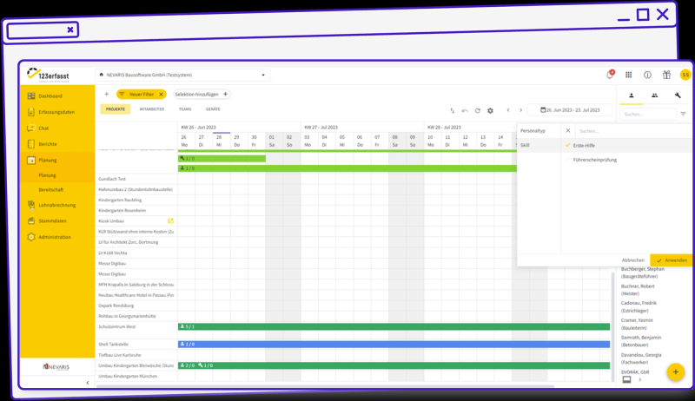Click the refresh icon in toolbar
This screenshot has width=695, height=401.
click(477, 111)
